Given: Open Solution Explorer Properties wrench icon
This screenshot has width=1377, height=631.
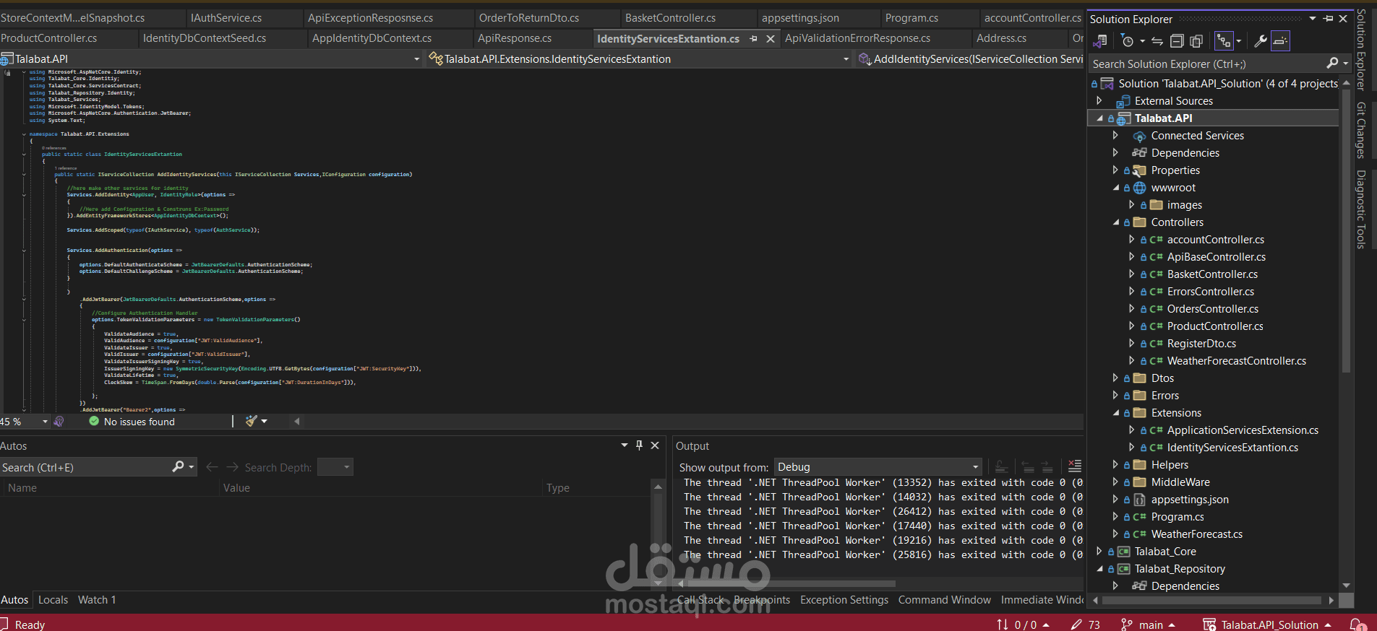Looking at the screenshot, I should [x=1260, y=41].
